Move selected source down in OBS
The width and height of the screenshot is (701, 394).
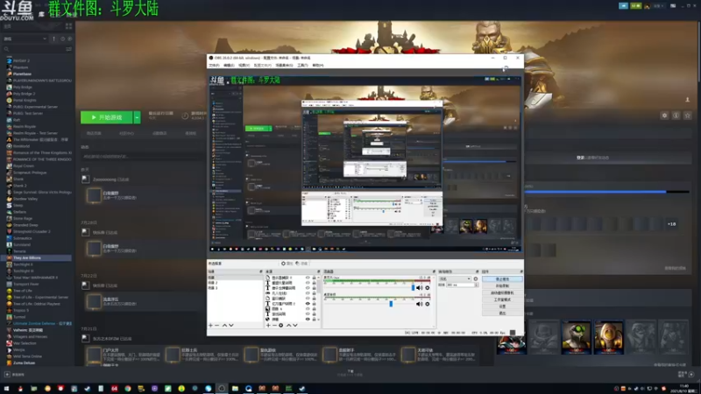(295, 325)
